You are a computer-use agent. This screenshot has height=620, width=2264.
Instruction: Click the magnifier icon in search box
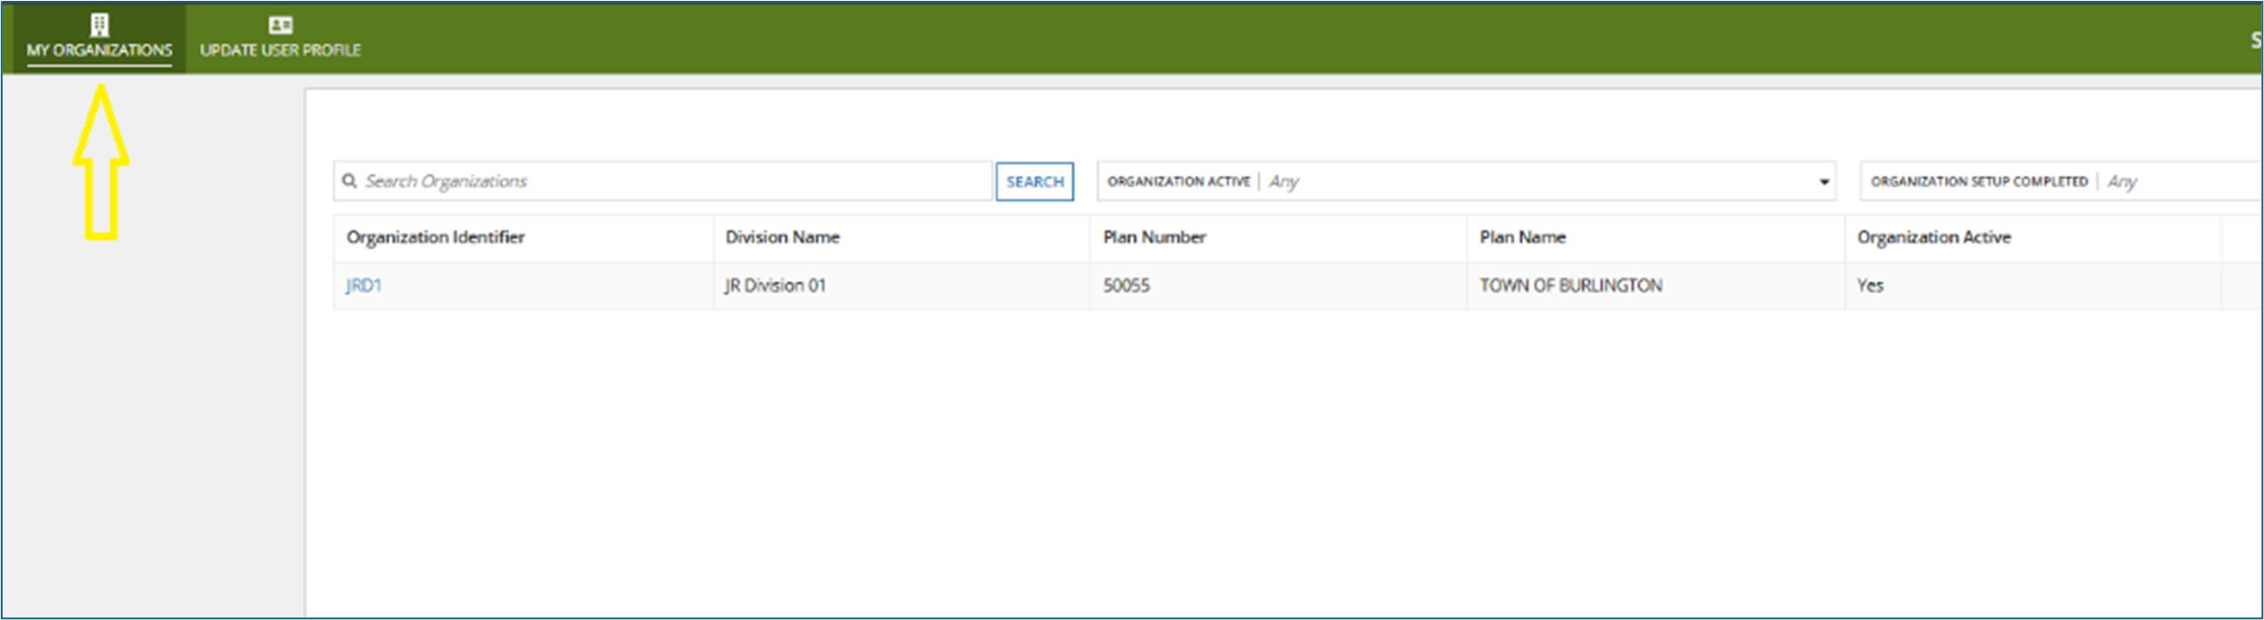tap(350, 181)
